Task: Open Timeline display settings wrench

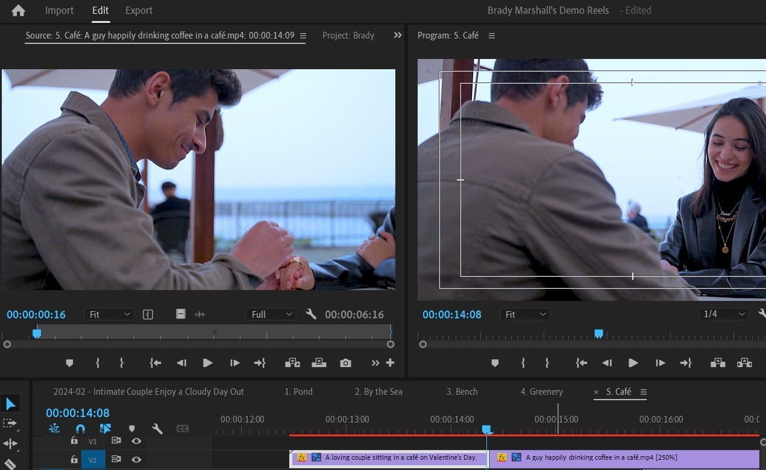Action: point(157,428)
